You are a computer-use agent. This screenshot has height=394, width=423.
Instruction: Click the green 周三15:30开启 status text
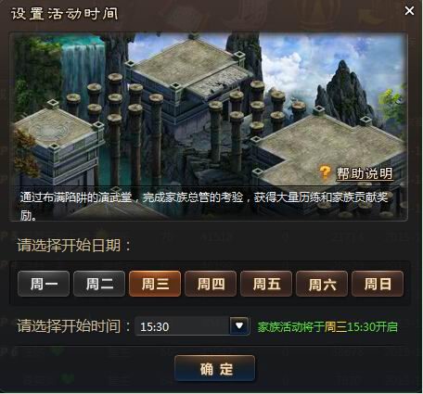pos(327,327)
